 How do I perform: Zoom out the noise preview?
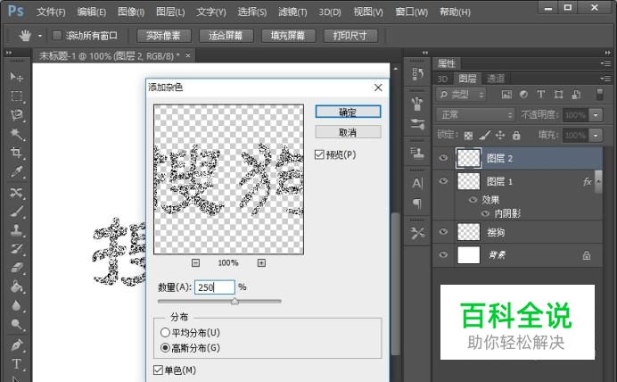[195, 263]
